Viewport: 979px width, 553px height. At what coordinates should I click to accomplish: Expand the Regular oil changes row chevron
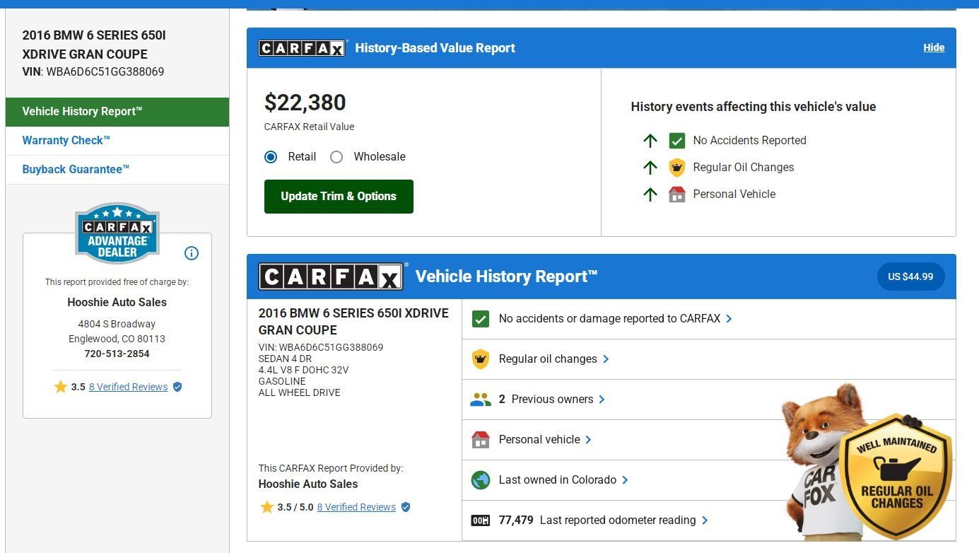point(606,359)
